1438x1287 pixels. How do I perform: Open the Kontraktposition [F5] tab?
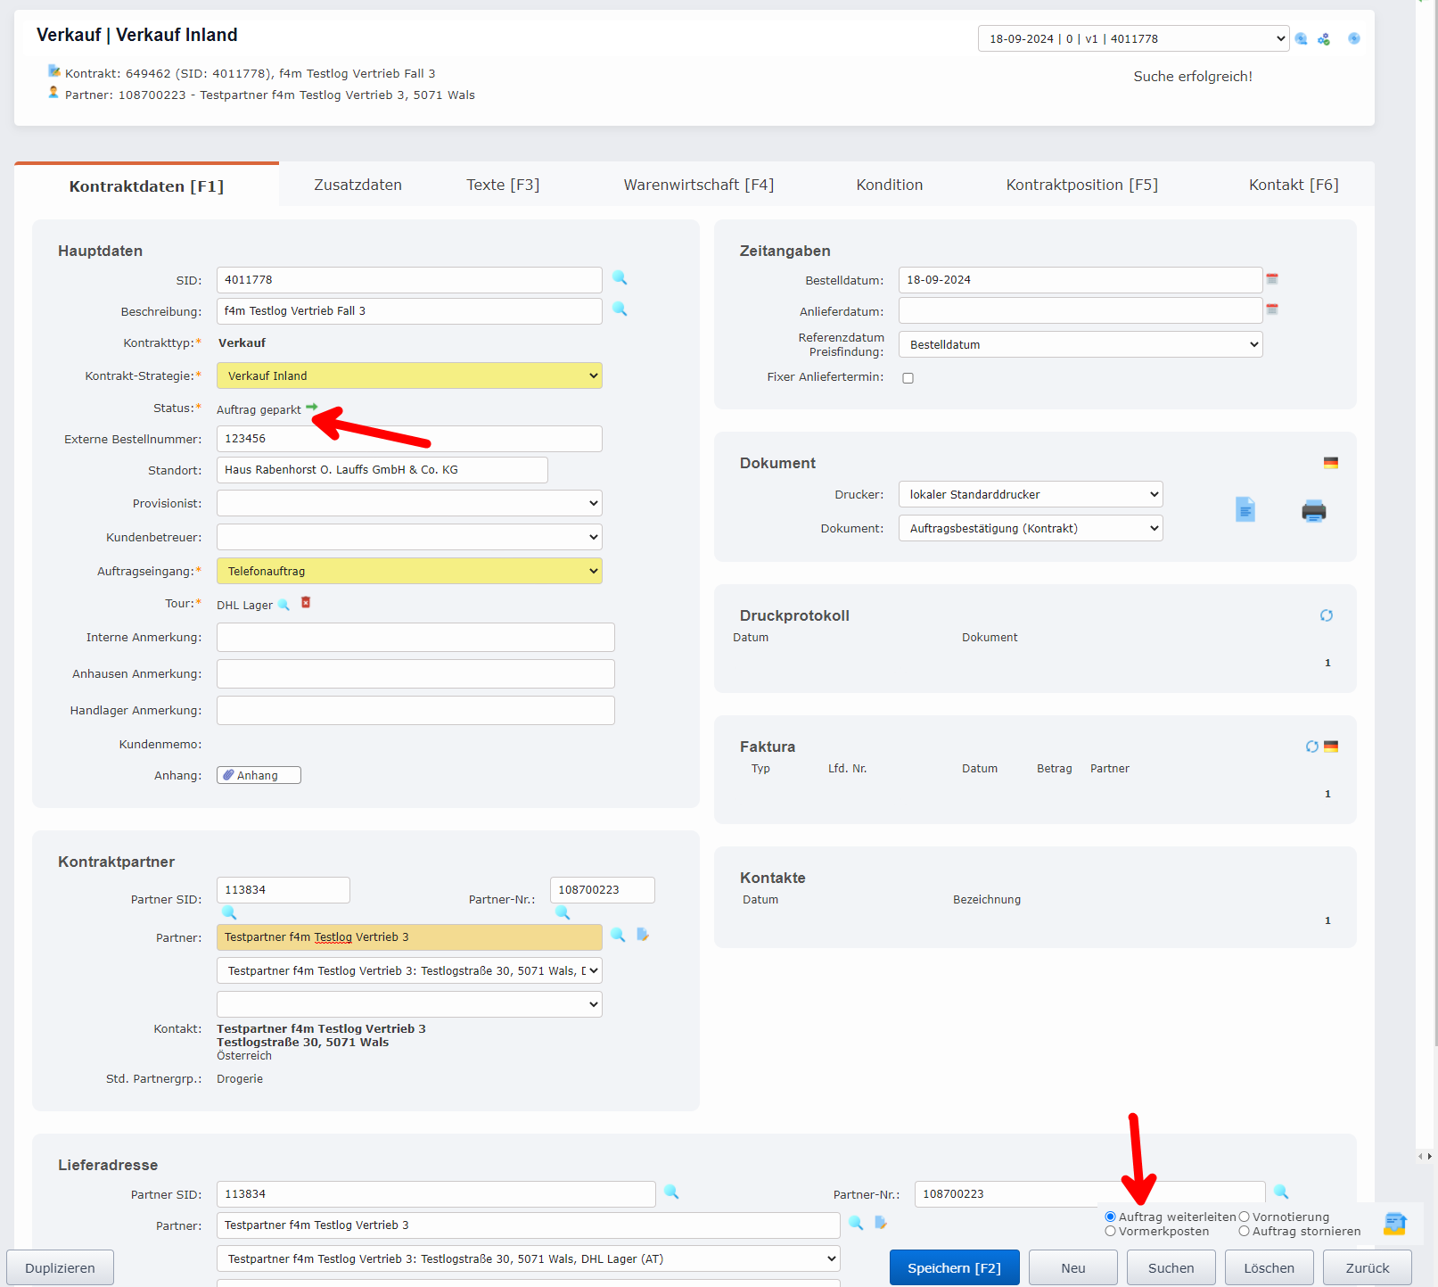1081,185
